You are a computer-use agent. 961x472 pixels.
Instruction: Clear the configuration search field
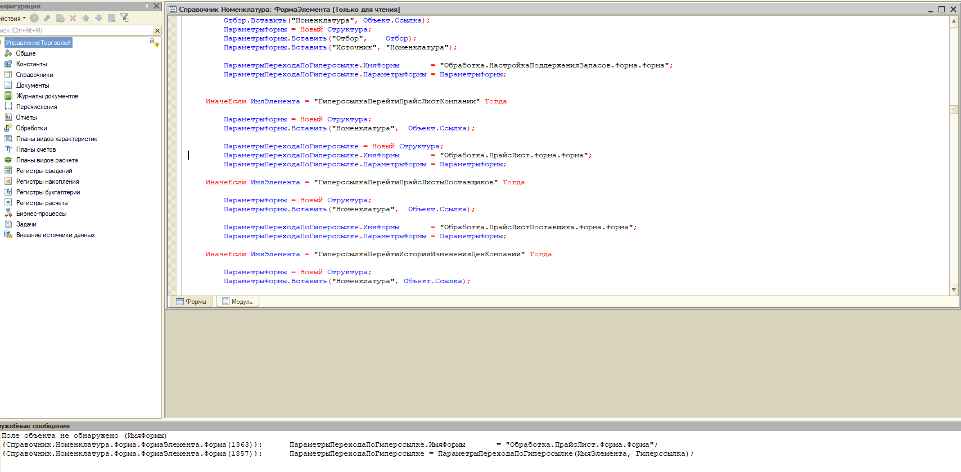point(157,30)
